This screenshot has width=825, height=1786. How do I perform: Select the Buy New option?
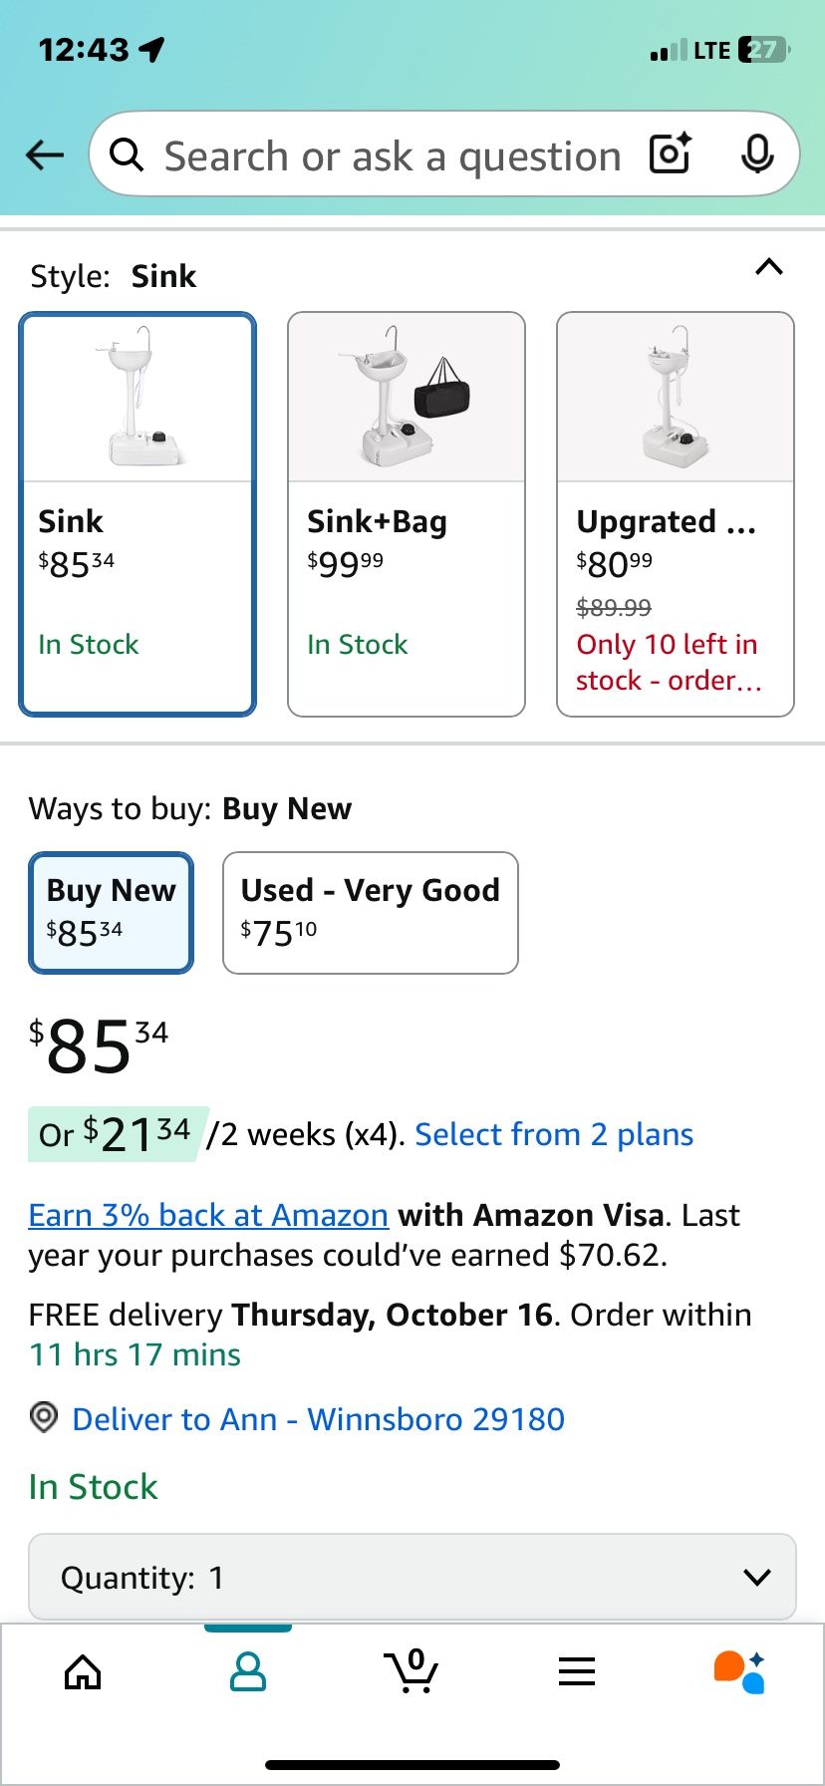pyautogui.click(x=111, y=912)
